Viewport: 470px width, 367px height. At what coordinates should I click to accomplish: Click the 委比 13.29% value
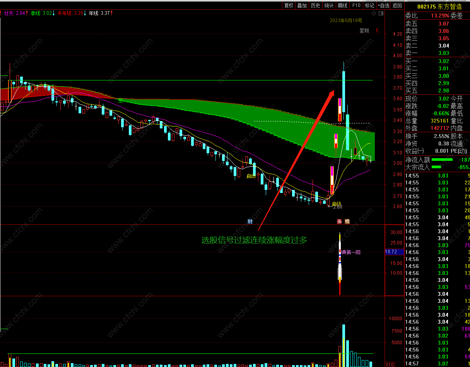440,16
